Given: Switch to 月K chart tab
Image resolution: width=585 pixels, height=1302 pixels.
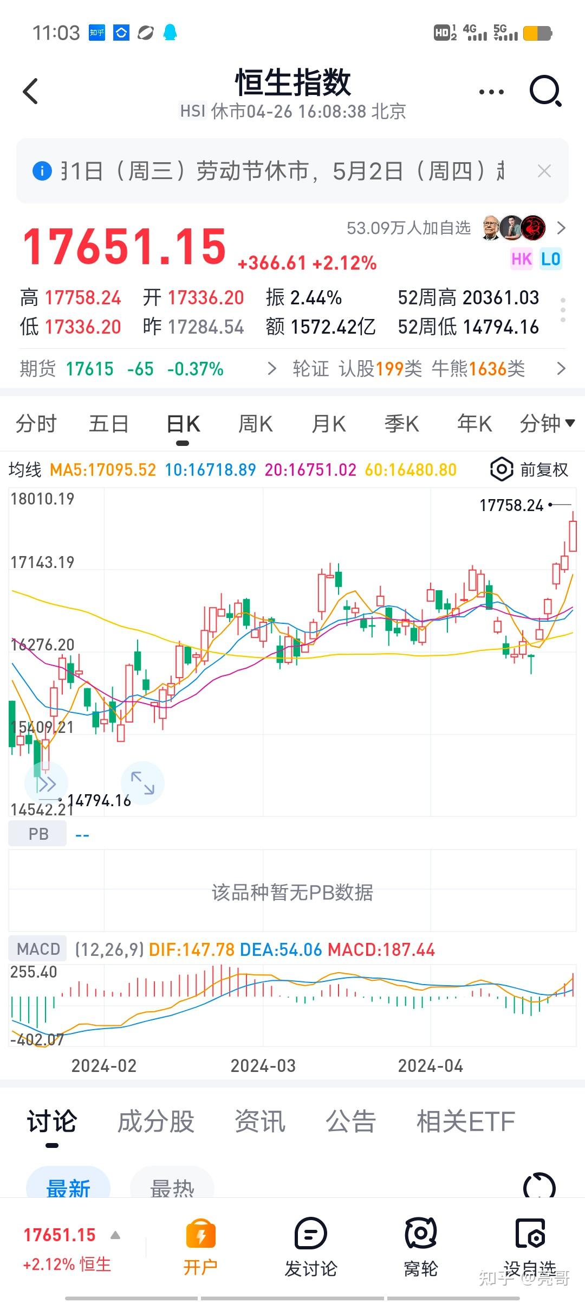Looking at the screenshot, I should click(329, 424).
